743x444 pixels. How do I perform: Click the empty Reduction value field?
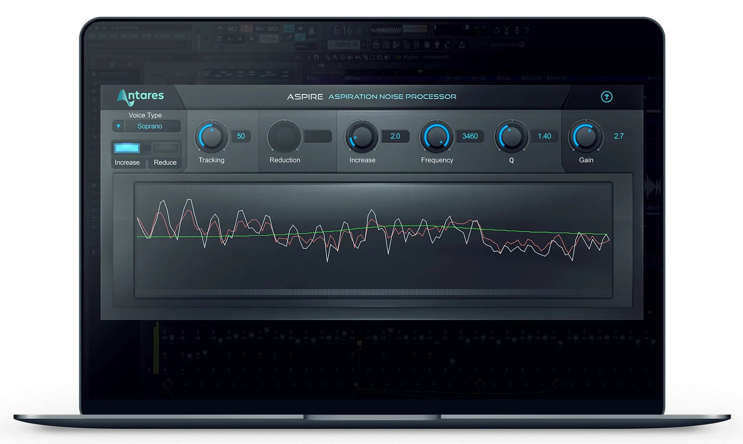318,136
